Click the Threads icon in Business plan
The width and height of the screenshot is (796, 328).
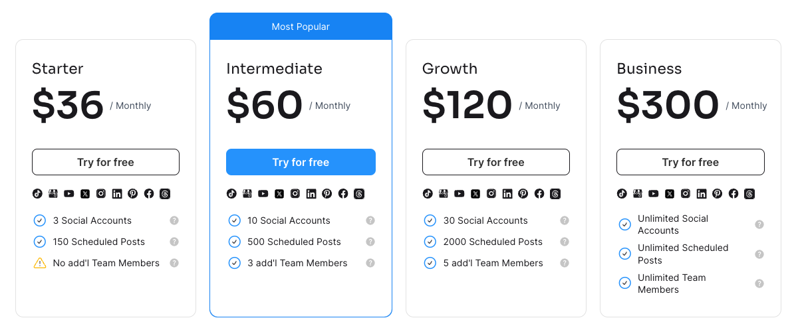click(749, 194)
